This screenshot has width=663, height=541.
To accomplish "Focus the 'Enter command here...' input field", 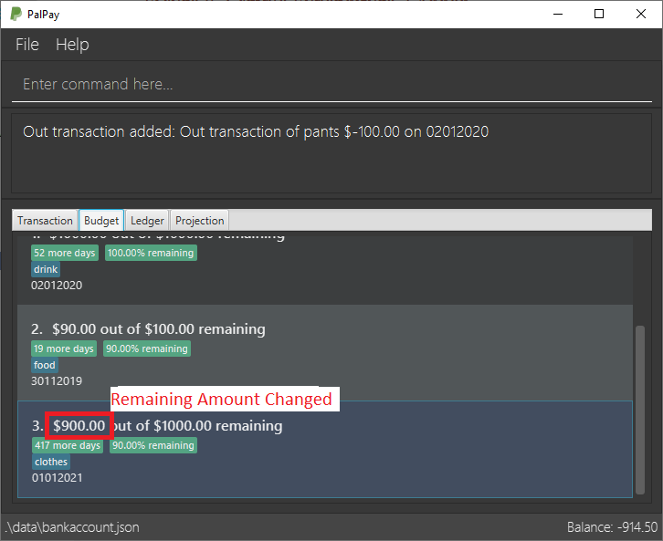I will coord(331,85).
